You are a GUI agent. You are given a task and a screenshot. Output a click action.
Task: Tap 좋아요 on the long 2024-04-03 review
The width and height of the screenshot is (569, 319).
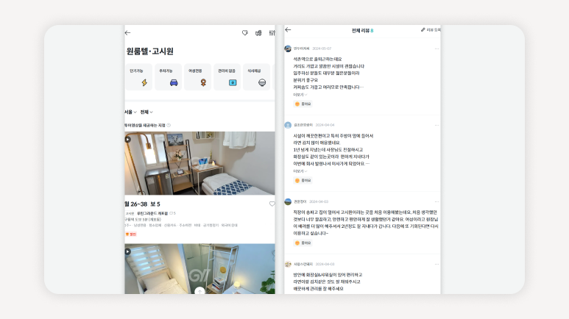[303, 243]
